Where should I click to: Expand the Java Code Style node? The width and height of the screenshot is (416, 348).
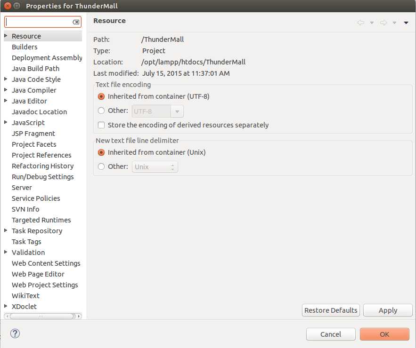click(x=6, y=79)
